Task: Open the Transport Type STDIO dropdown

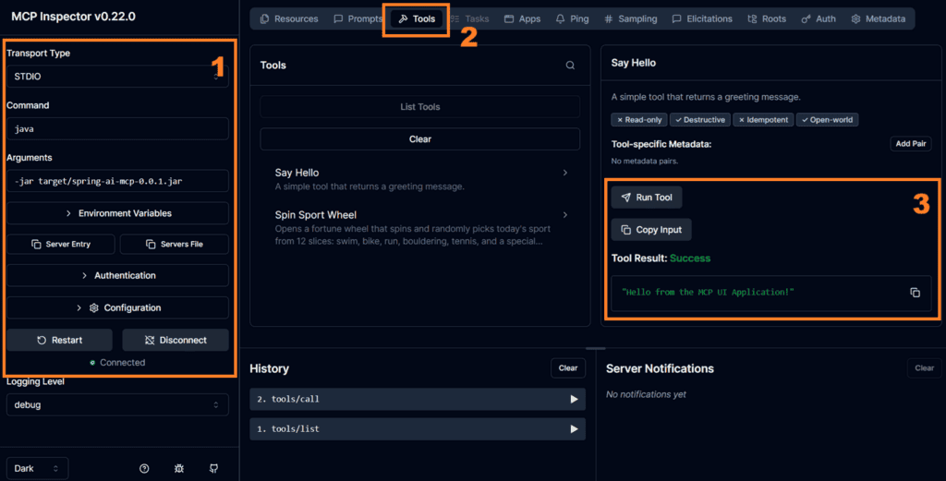Action: click(117, 77)
